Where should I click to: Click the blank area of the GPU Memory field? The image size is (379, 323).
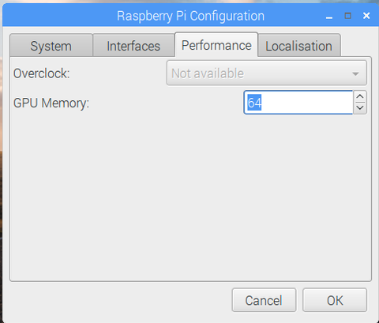306,103
